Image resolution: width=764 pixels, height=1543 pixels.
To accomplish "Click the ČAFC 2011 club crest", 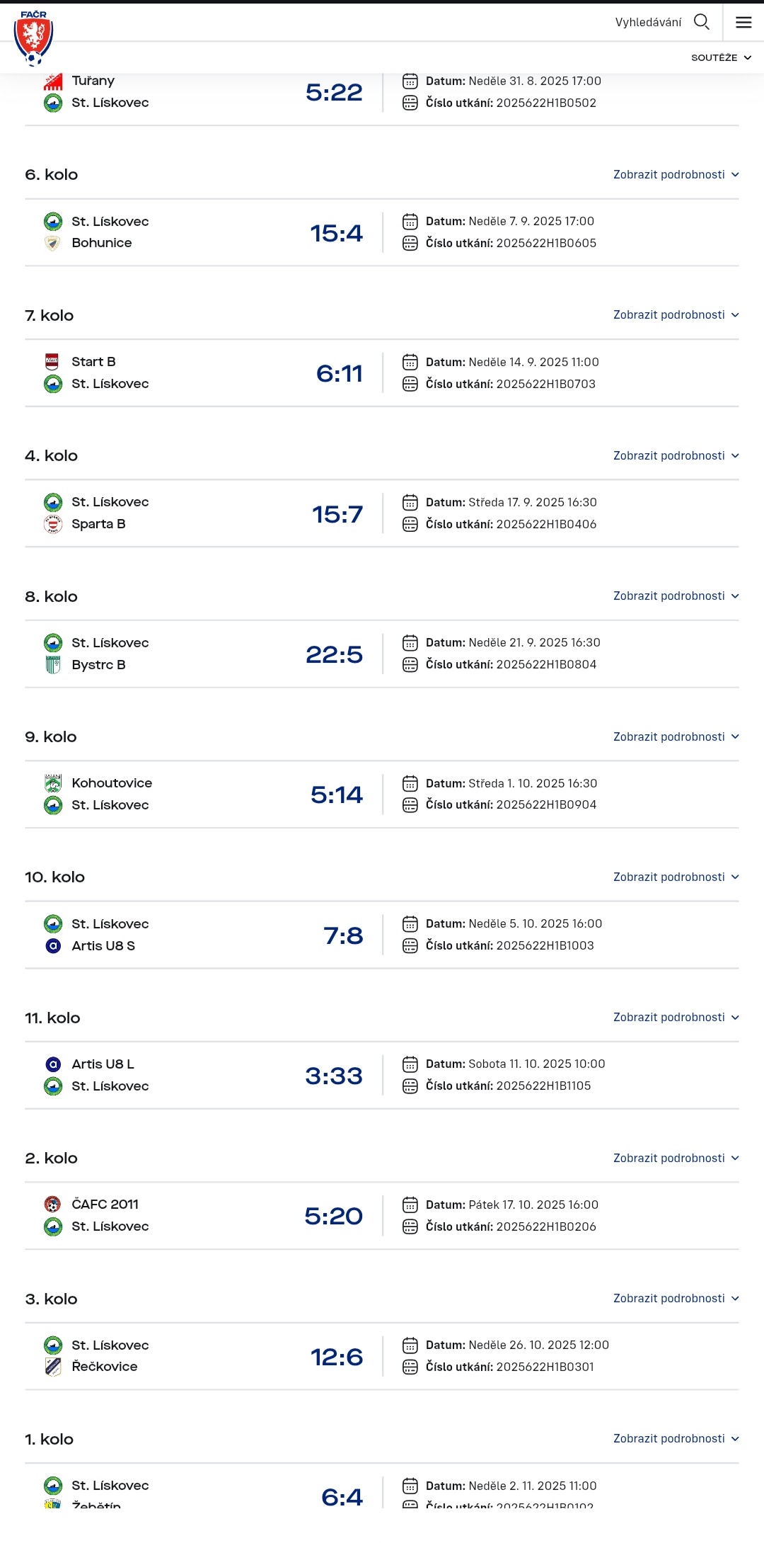I will 53,1205.
